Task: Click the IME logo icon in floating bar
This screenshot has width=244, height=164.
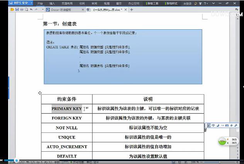Action: coord(209,126)
